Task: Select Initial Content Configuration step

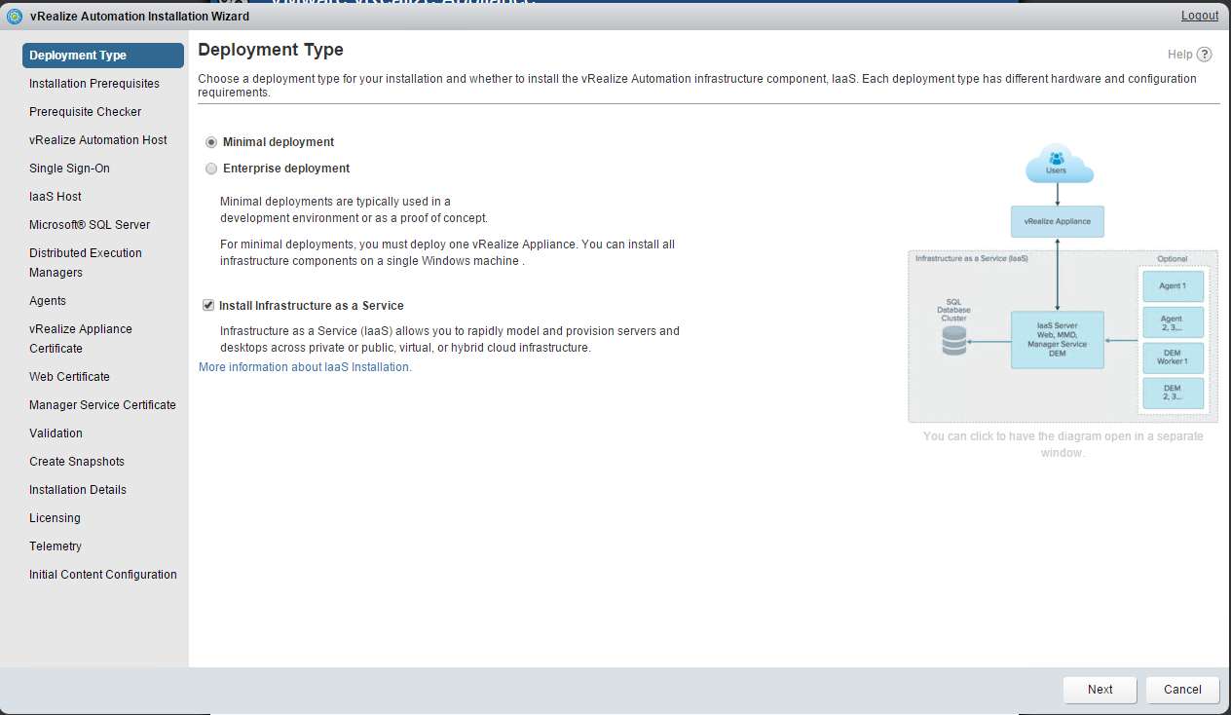Action: 103,575
